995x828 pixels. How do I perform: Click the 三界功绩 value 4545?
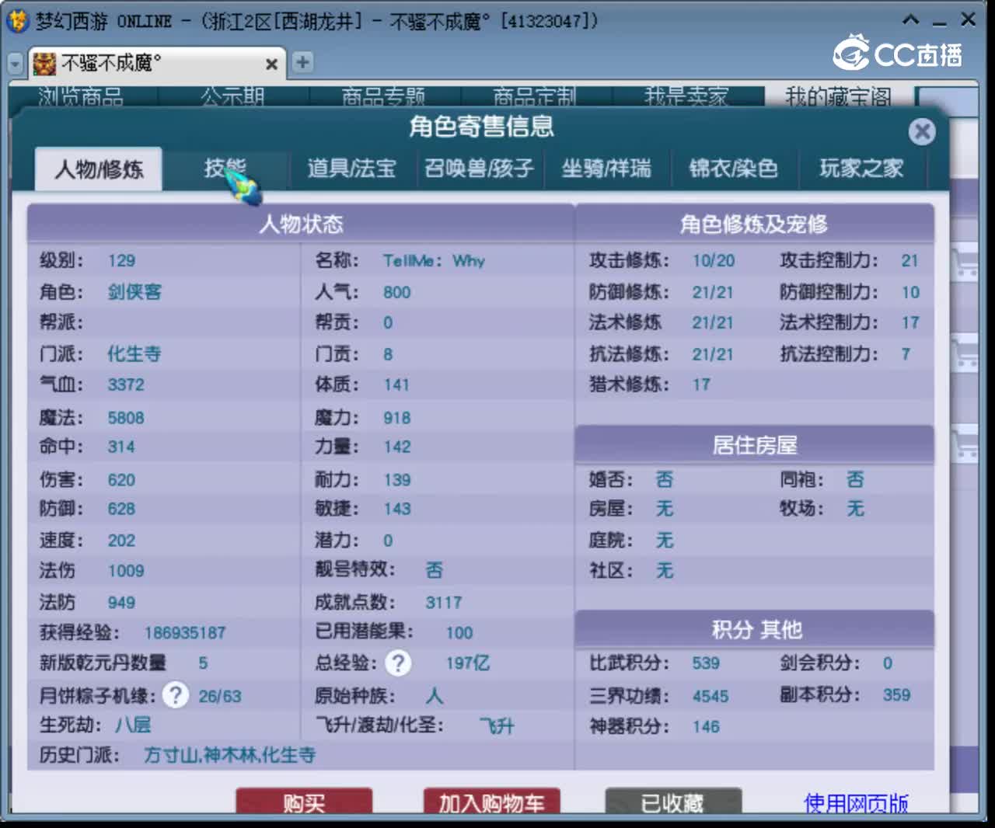click(x=710, y=696)
